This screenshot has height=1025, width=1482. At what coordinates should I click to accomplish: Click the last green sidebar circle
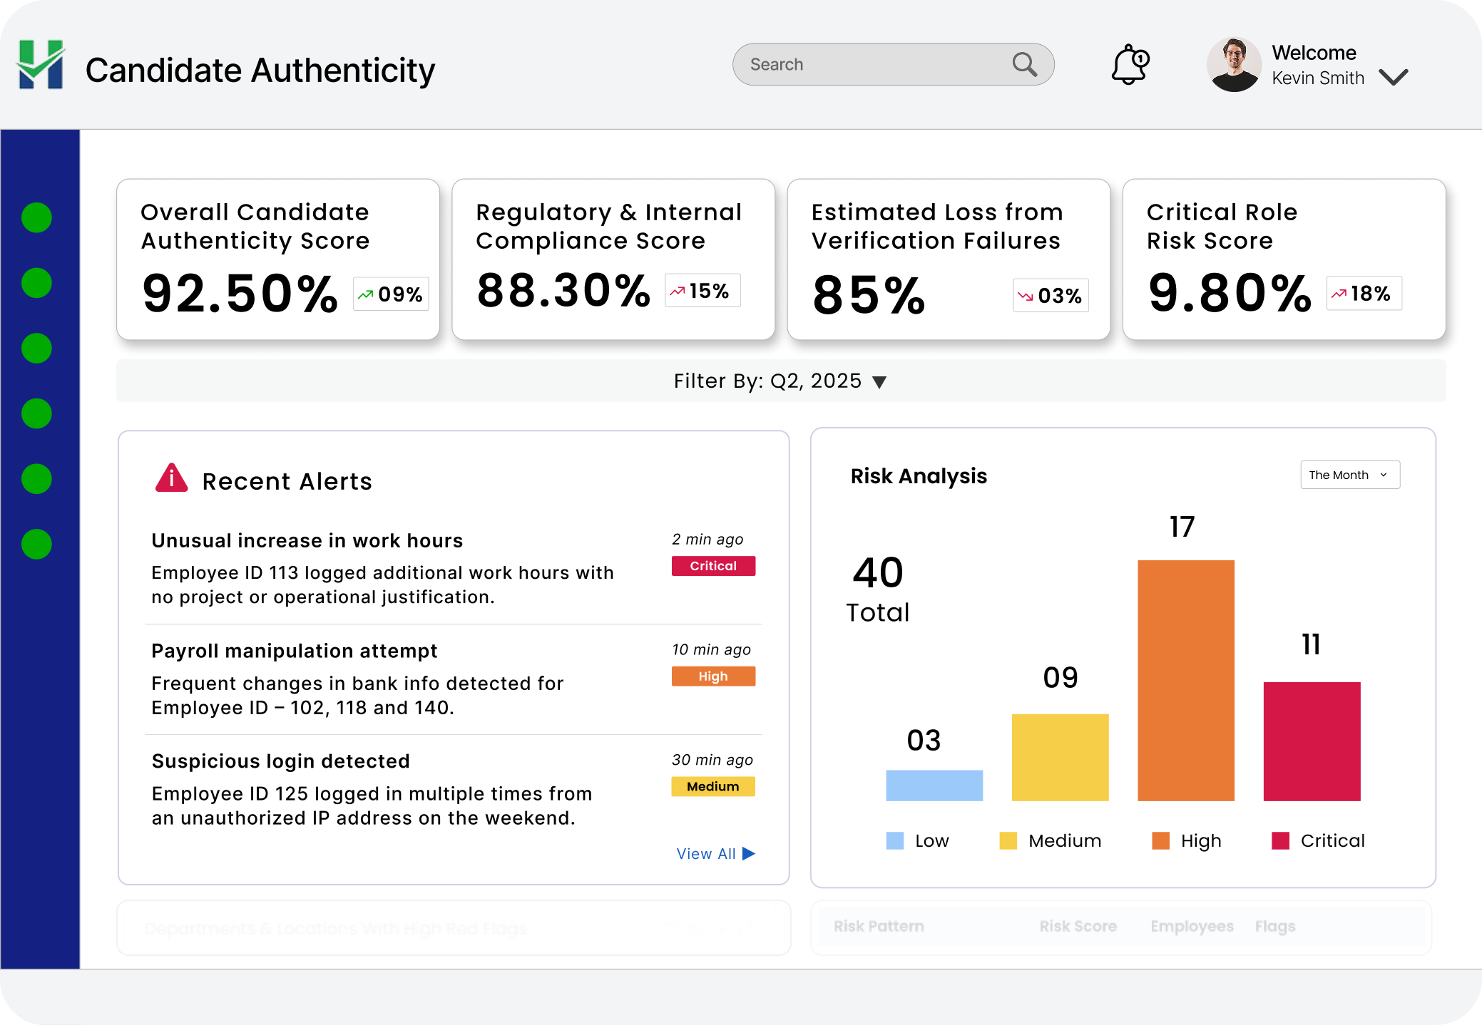pos(37,544)
